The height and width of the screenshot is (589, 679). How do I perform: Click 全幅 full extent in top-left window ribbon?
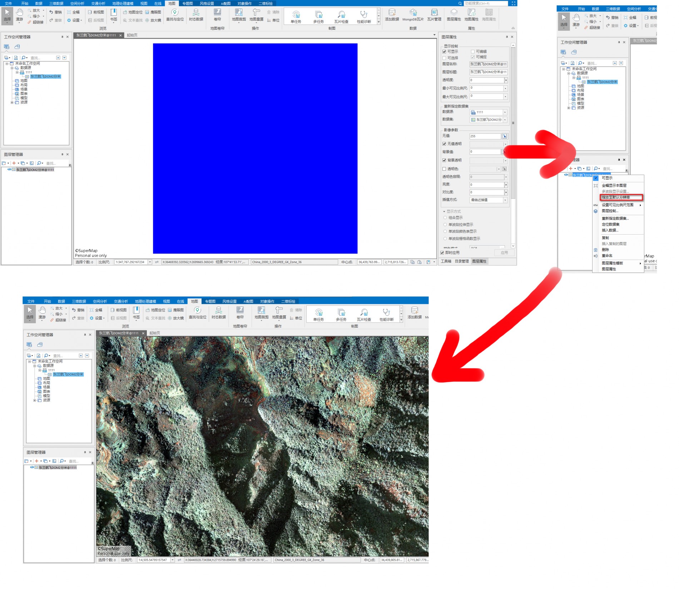[x=74, y=12]
